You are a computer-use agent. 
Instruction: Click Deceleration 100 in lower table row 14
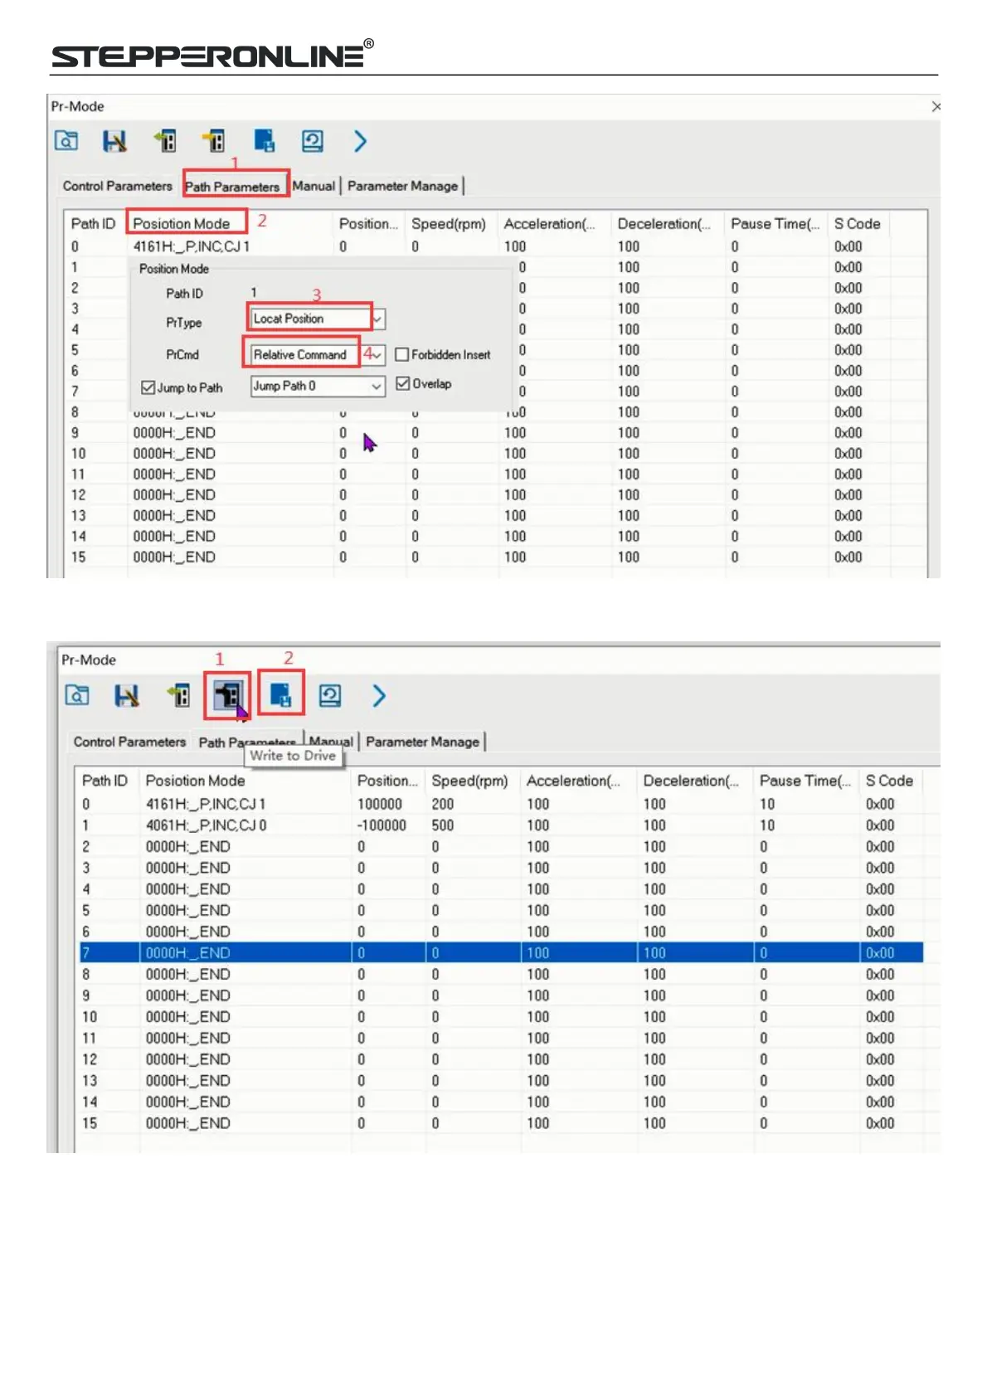[x=654, y=1102]
